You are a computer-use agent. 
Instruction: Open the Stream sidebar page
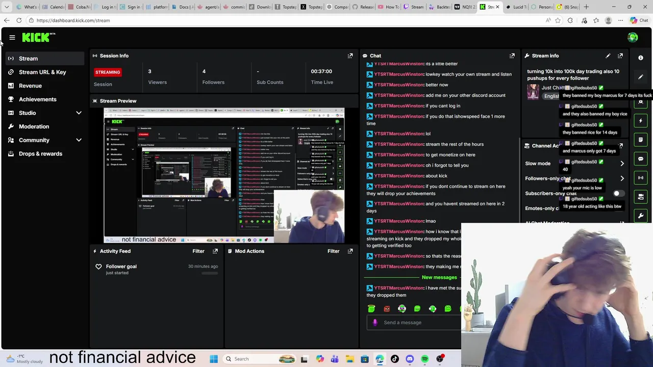pos(45,59)
